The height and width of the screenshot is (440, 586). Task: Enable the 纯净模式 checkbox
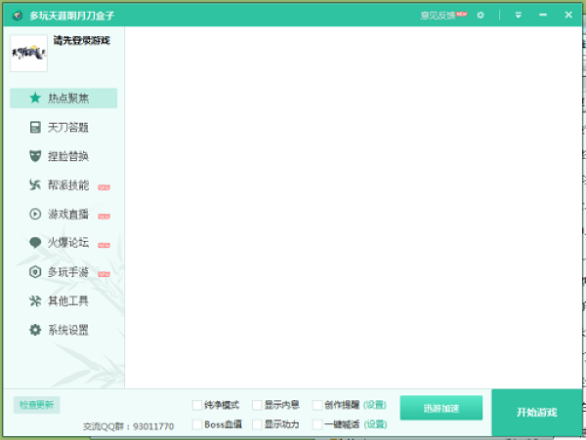click(197, 405)
